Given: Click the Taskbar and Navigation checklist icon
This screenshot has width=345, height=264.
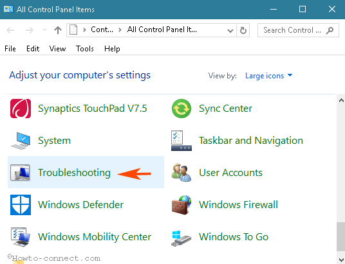Looking at the screenshot, I should pos(182,141).
